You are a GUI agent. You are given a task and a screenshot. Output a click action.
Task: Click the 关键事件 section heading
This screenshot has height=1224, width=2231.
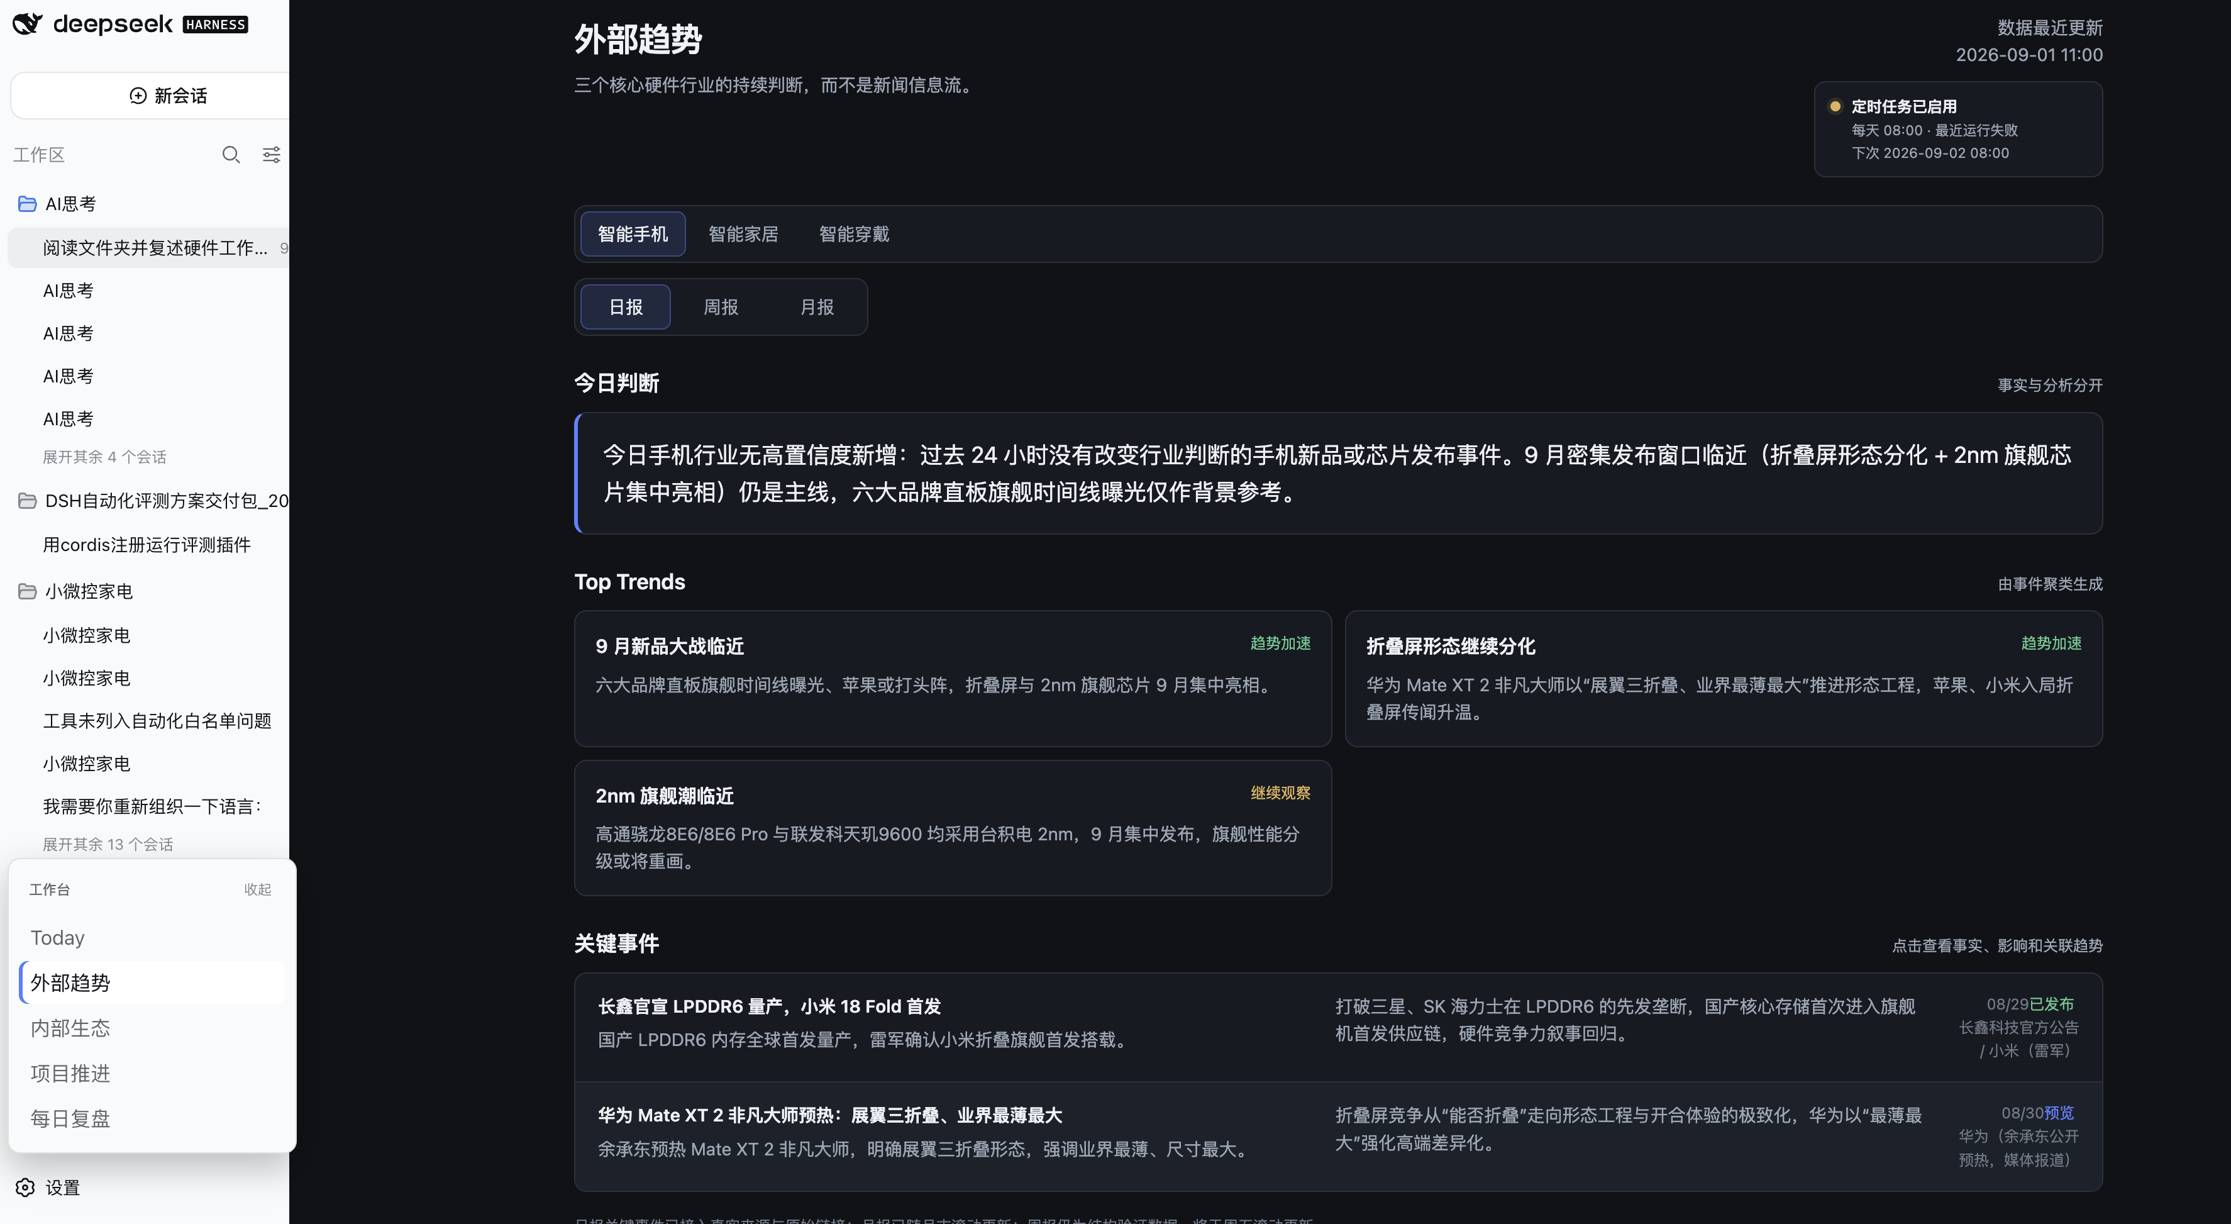click(x=617, y=943)
